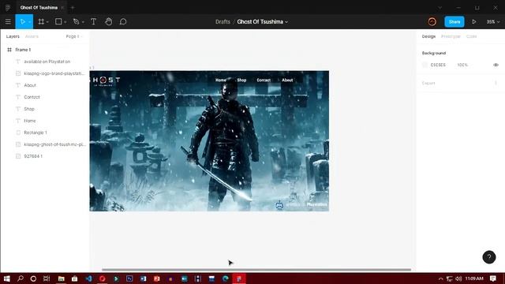Click Contact nav text on canvas design
Image resolution: width=505 pixels, height=284 pixels.
tap(264, 80)
